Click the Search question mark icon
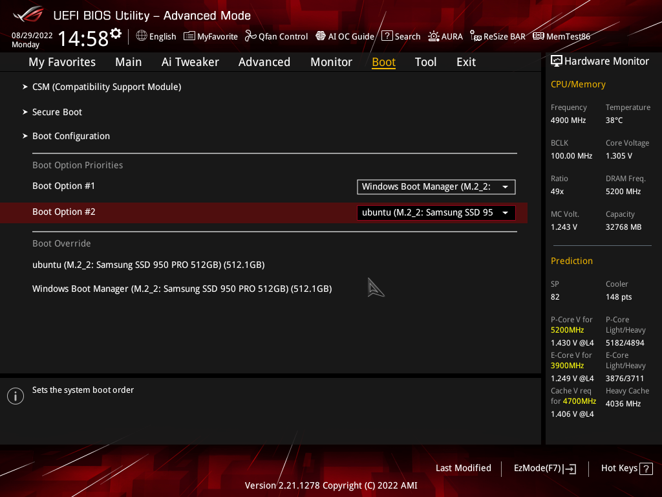The height and width of the screenshot is (497, 662). tap(387, 36)
